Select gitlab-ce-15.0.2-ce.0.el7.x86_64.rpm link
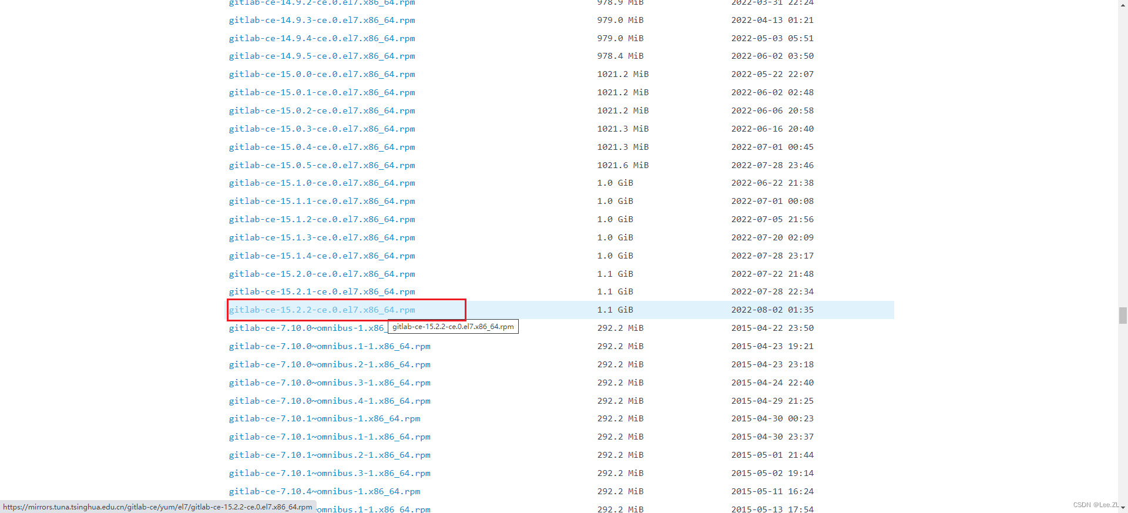This screenshot has height=513, width=1128. (322, 110)
